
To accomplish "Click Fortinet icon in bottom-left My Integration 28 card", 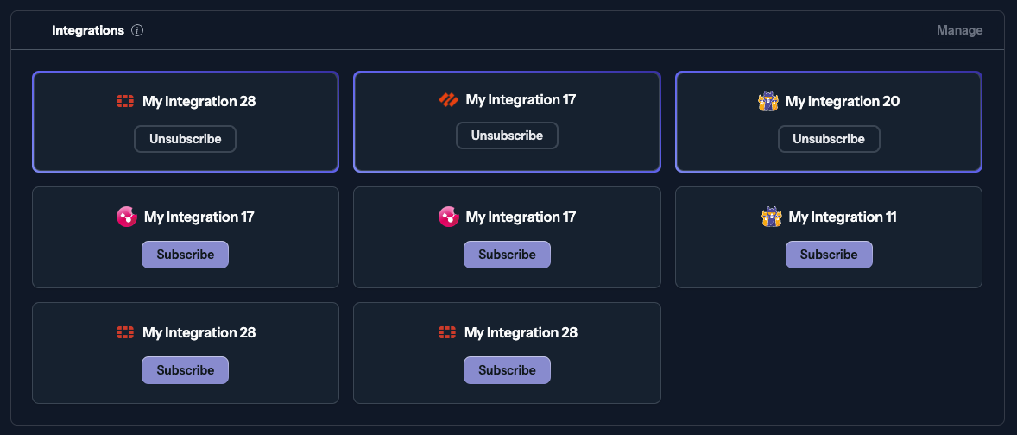I will click(x=126, y=332).
